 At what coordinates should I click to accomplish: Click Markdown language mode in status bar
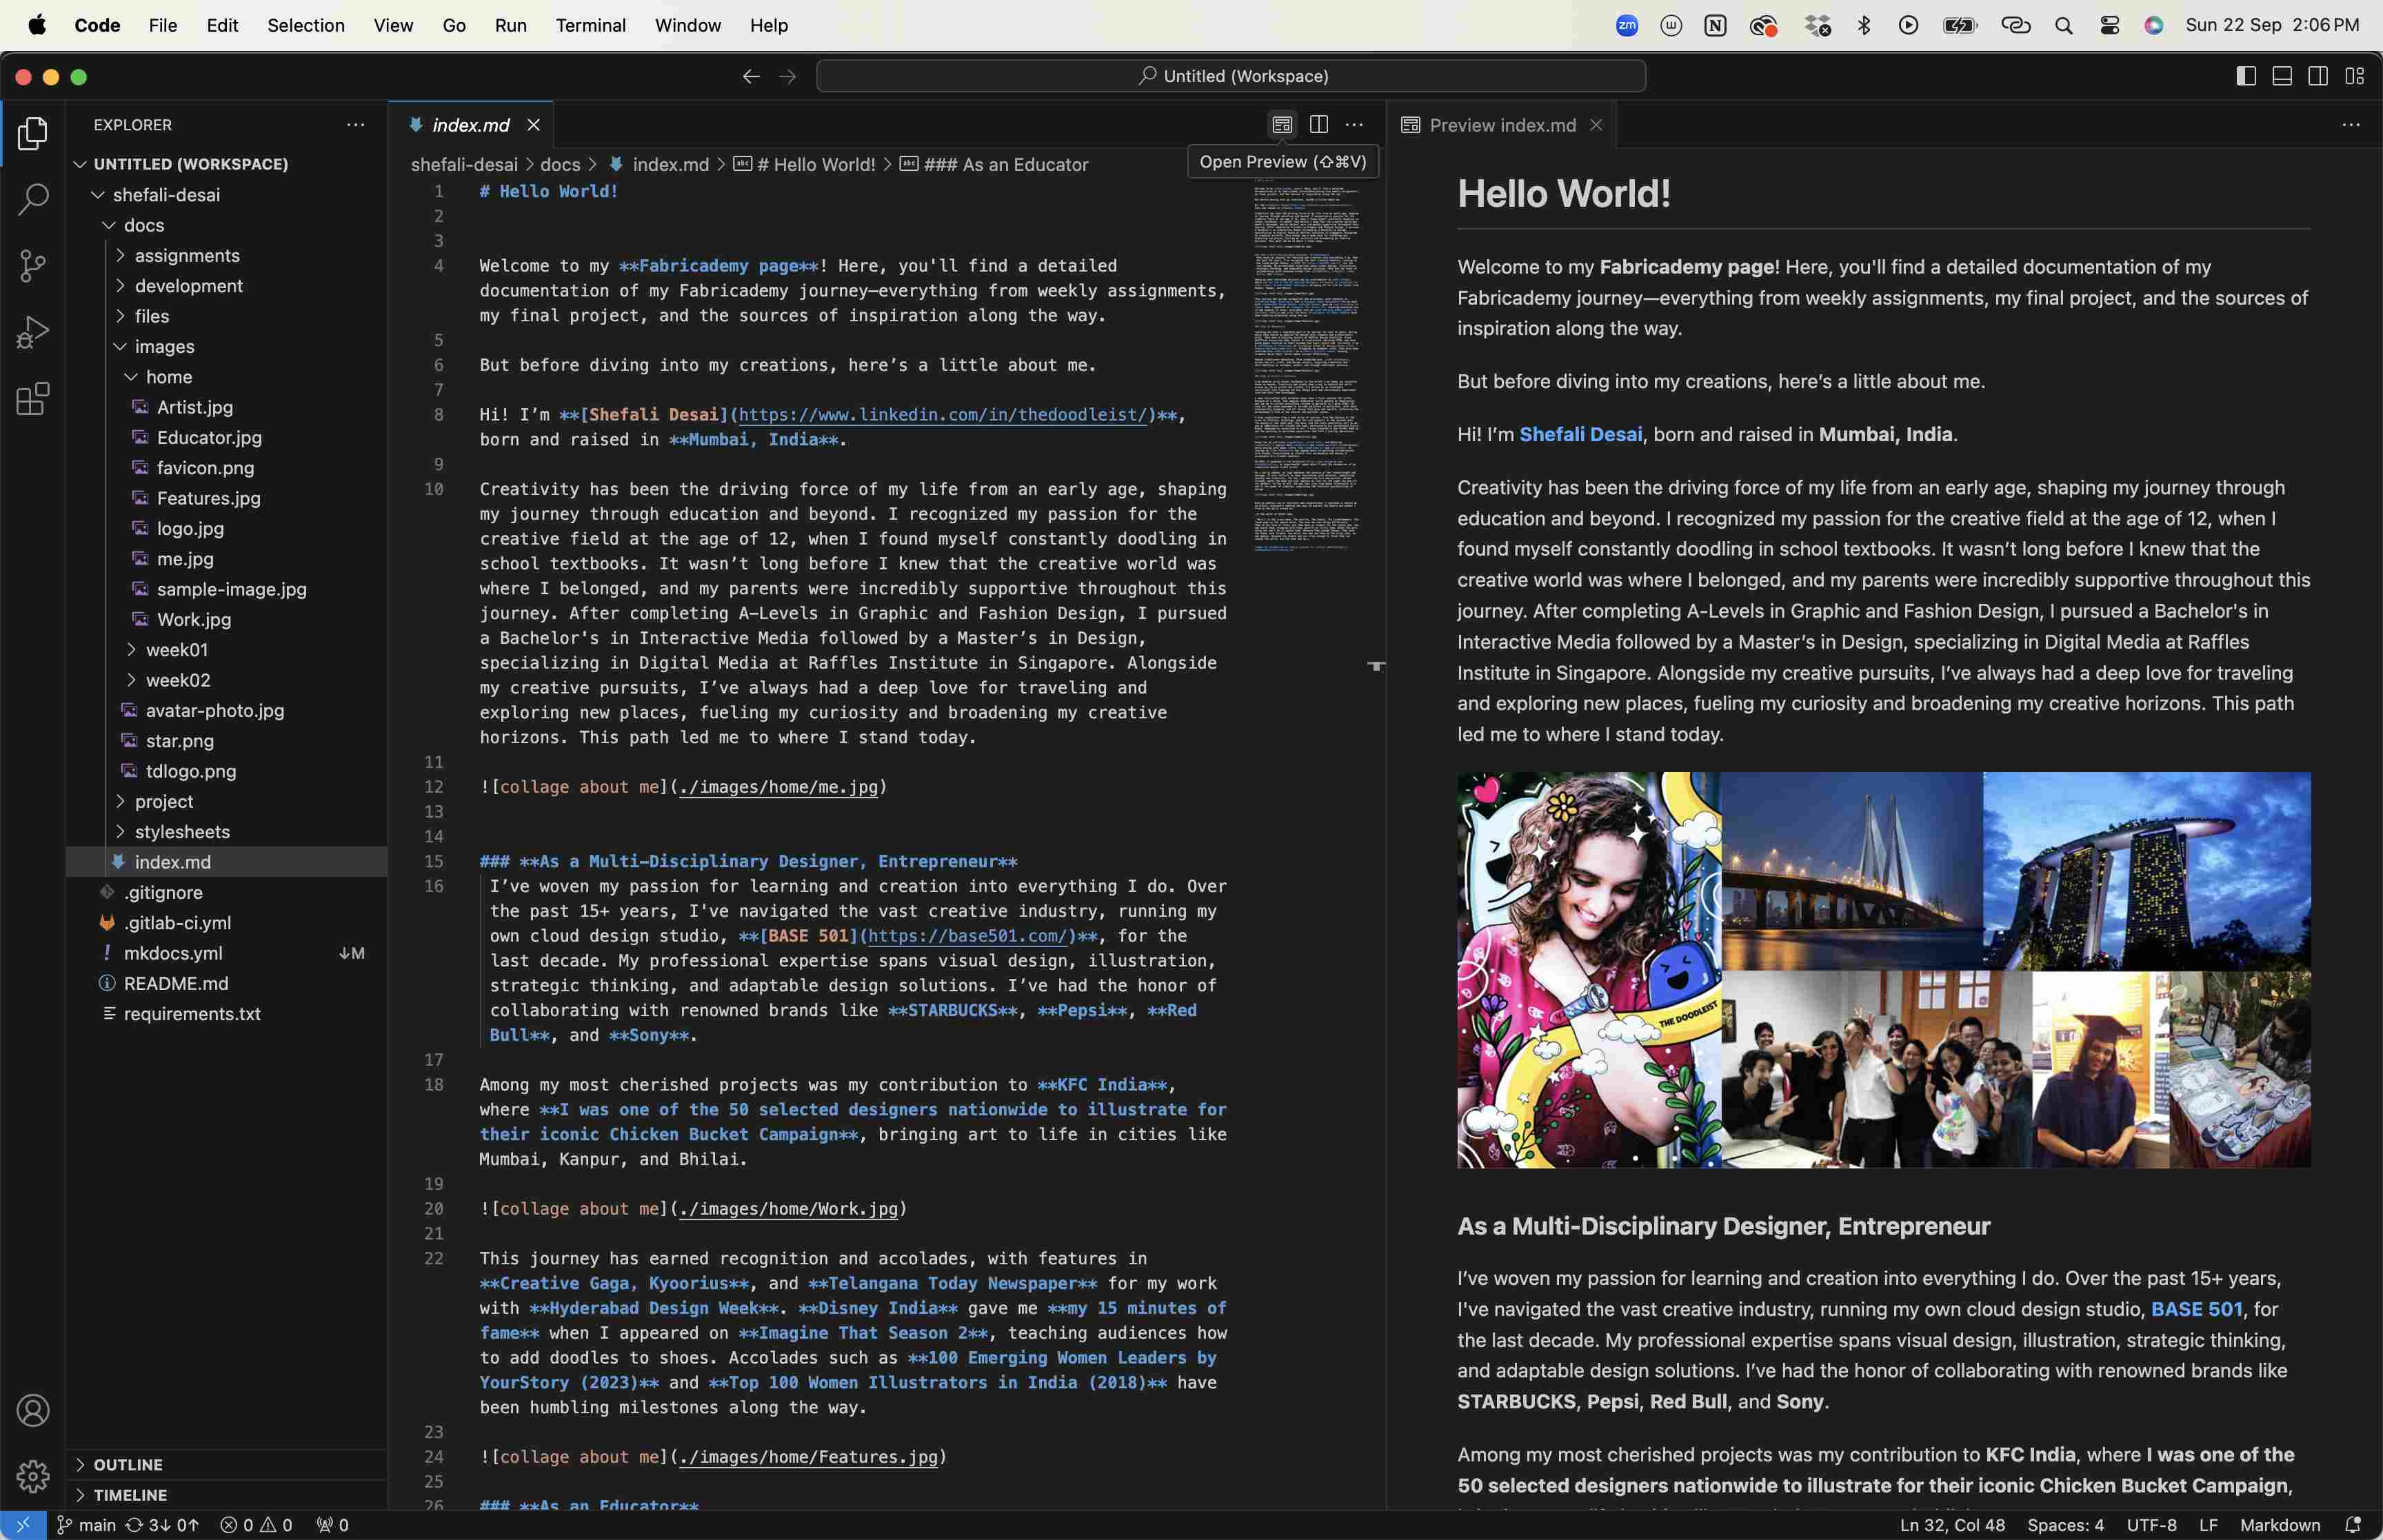2279,1525
